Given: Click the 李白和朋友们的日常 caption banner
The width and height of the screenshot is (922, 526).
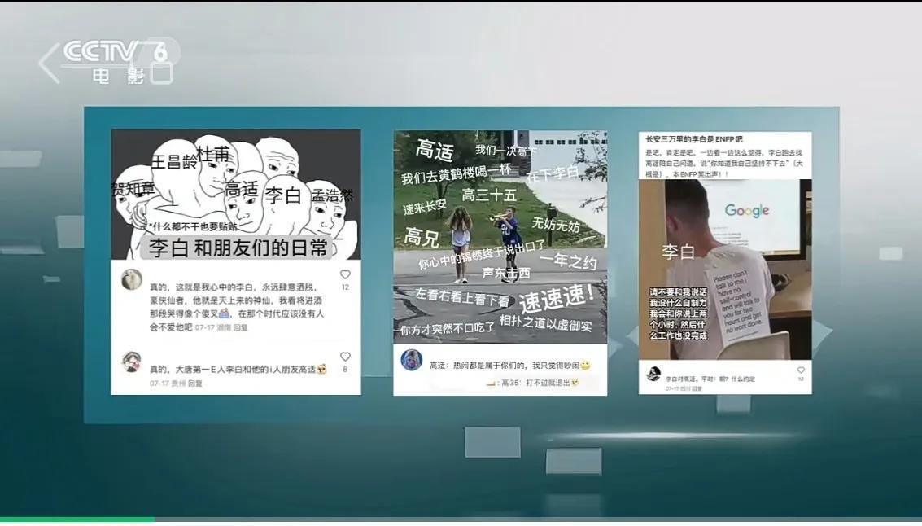Looking at the screenshot, I should [238, 248].
